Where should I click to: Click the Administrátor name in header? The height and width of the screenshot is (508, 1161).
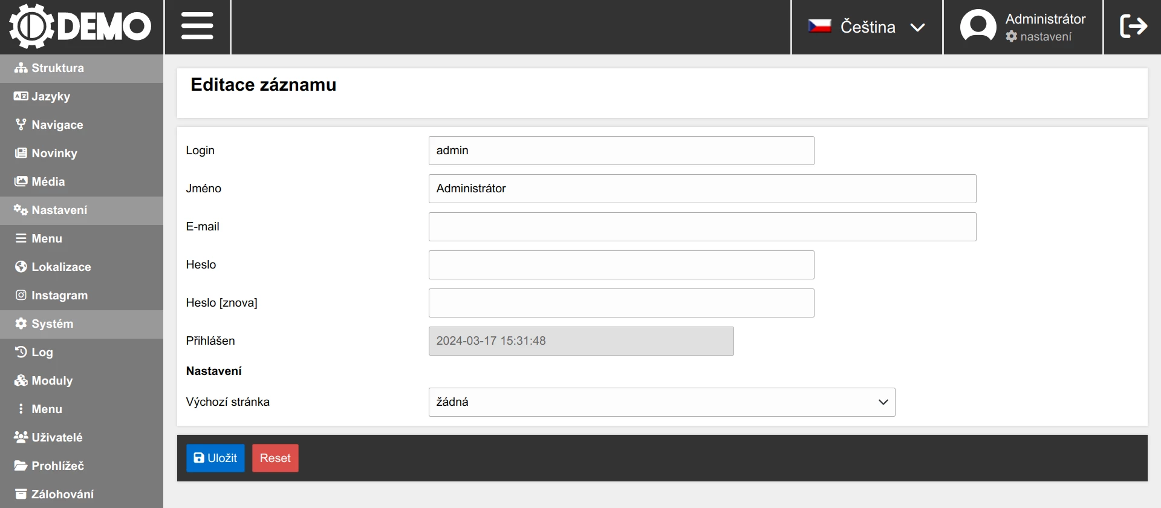point(1046,19)
